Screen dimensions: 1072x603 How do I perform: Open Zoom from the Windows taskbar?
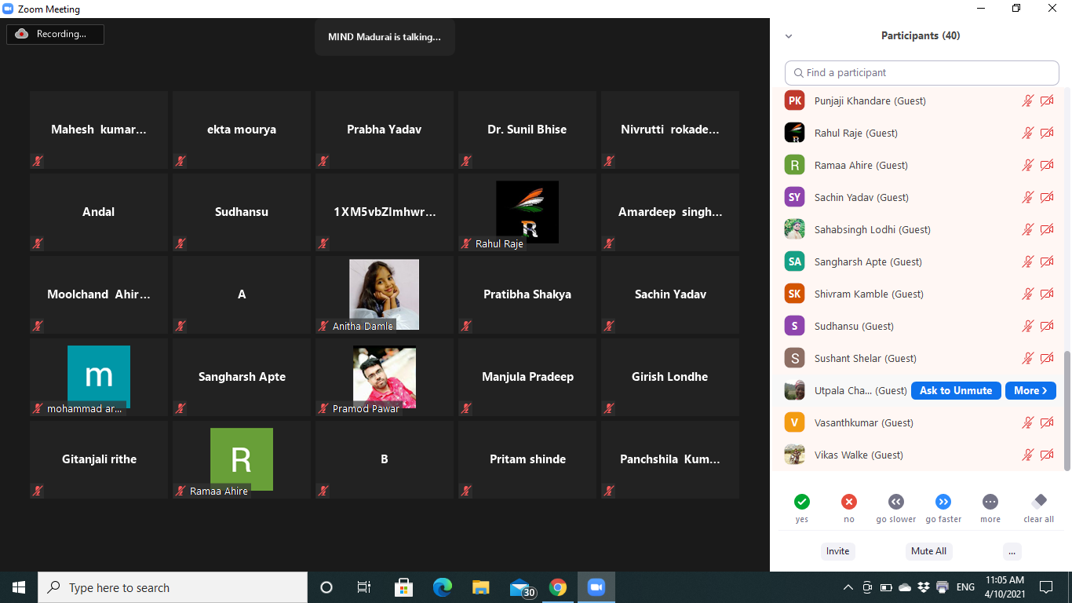point(596,587)
